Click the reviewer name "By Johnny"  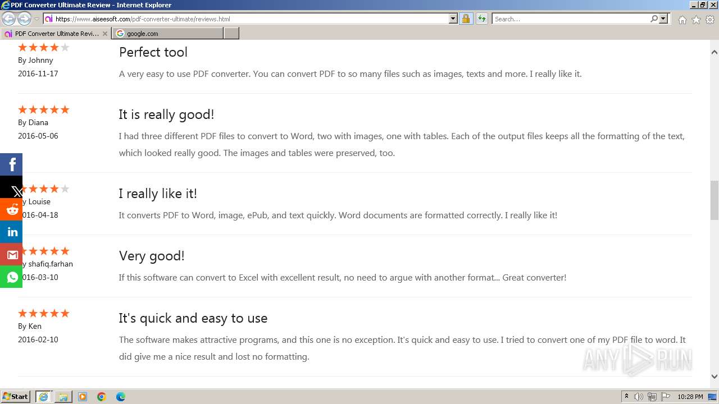35,60
